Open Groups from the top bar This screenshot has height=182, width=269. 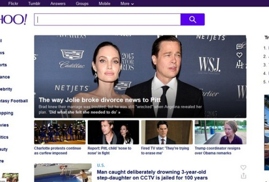click(x=82, y=4)
